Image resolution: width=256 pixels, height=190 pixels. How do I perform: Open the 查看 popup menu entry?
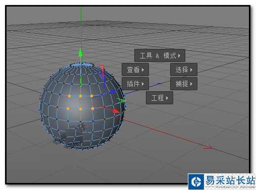pyautogui.click(x=135, y=70)
